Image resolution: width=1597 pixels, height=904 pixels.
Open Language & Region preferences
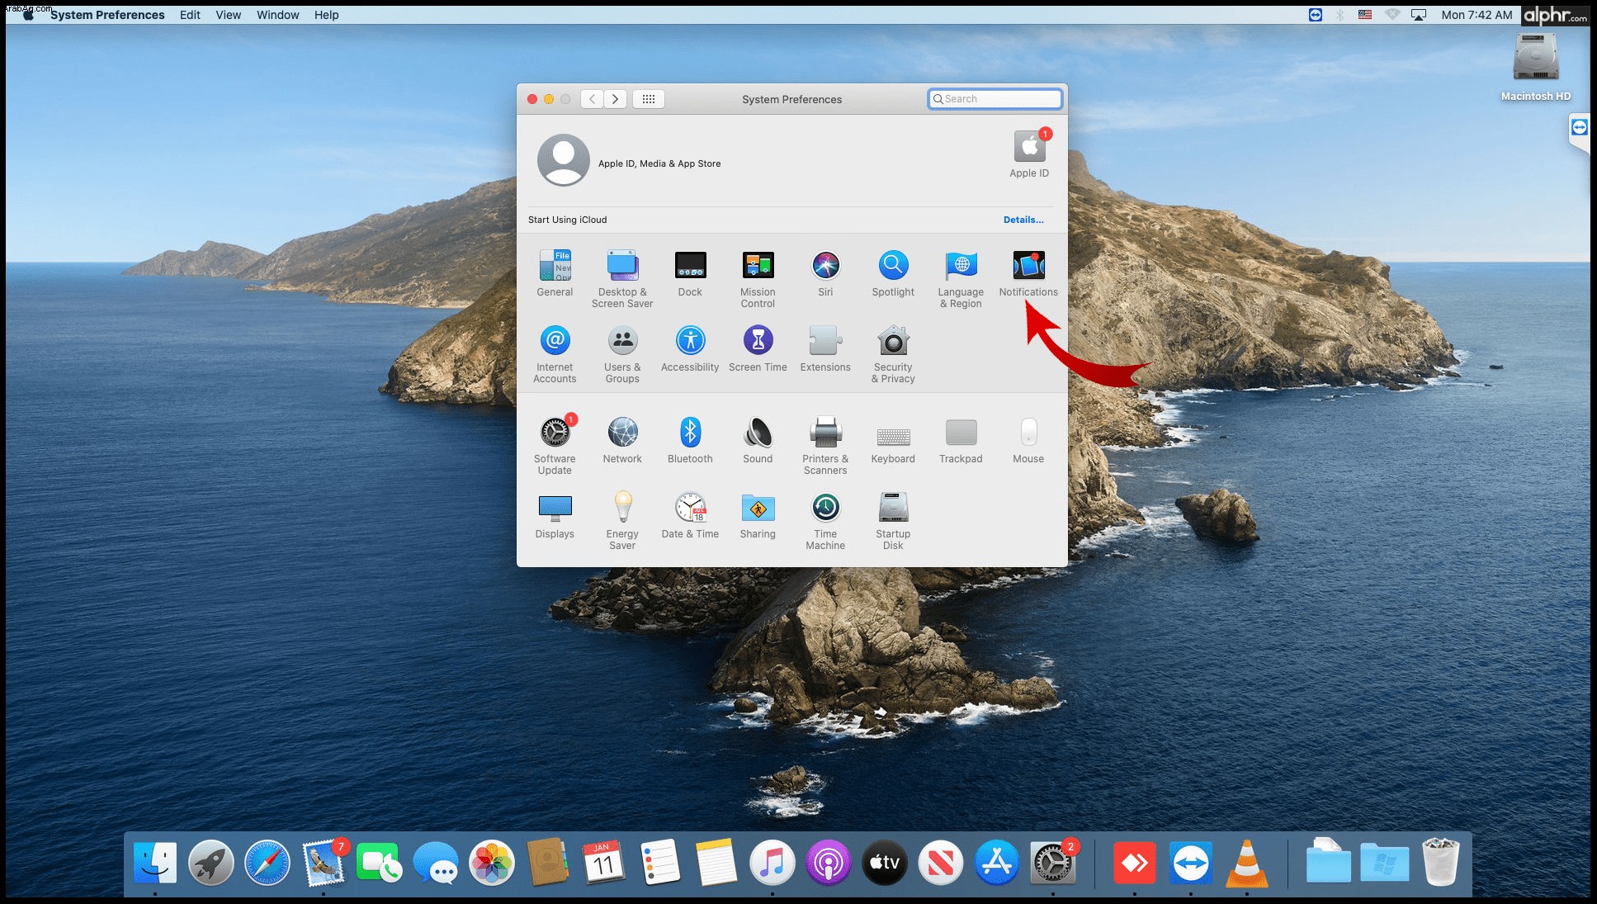point(961,279)
